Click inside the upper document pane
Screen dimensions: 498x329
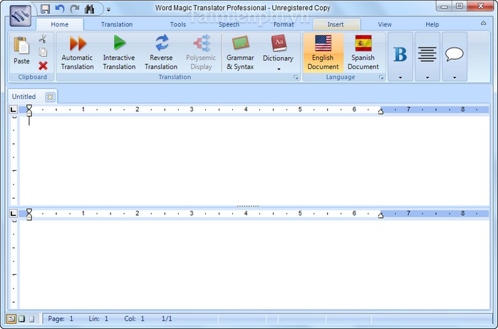coord(254,160)
